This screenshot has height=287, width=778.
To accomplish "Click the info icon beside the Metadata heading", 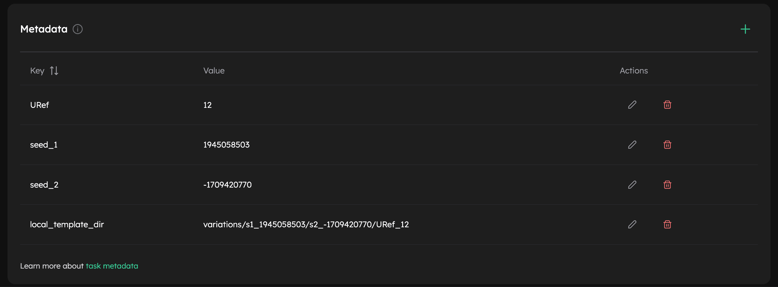I will click(x=77, y=29).
